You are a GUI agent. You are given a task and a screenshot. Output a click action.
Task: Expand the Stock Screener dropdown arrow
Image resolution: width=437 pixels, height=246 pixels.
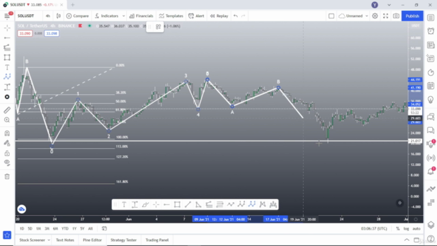point(48,240)
